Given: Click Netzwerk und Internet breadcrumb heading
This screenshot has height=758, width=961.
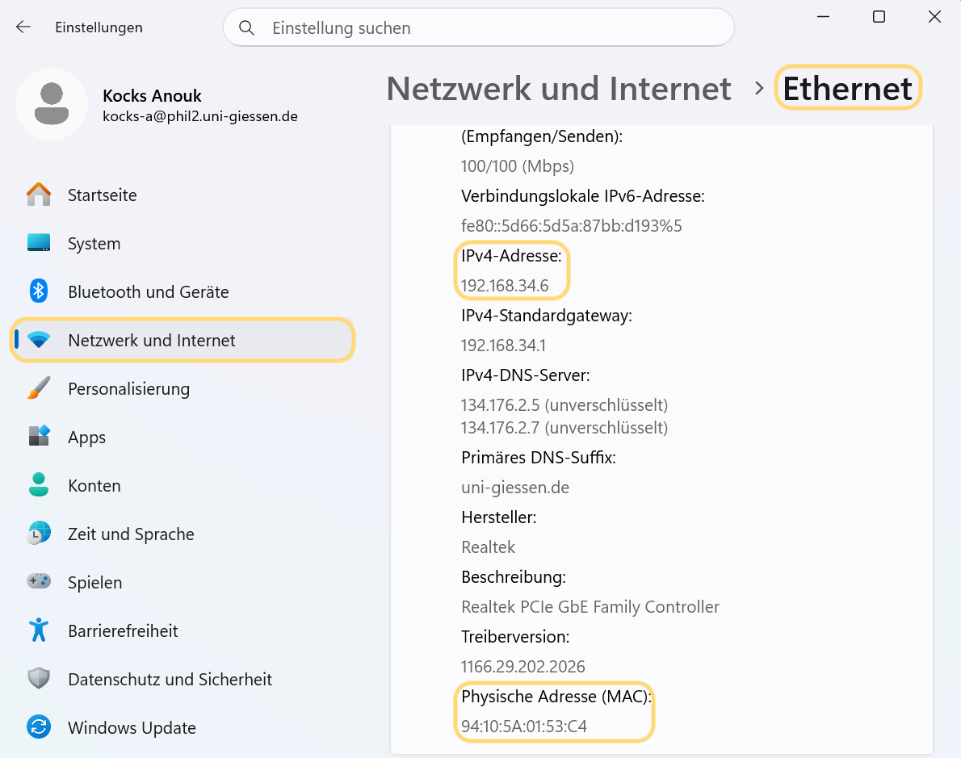Looking at the screenshot, I should click(559, 89).
